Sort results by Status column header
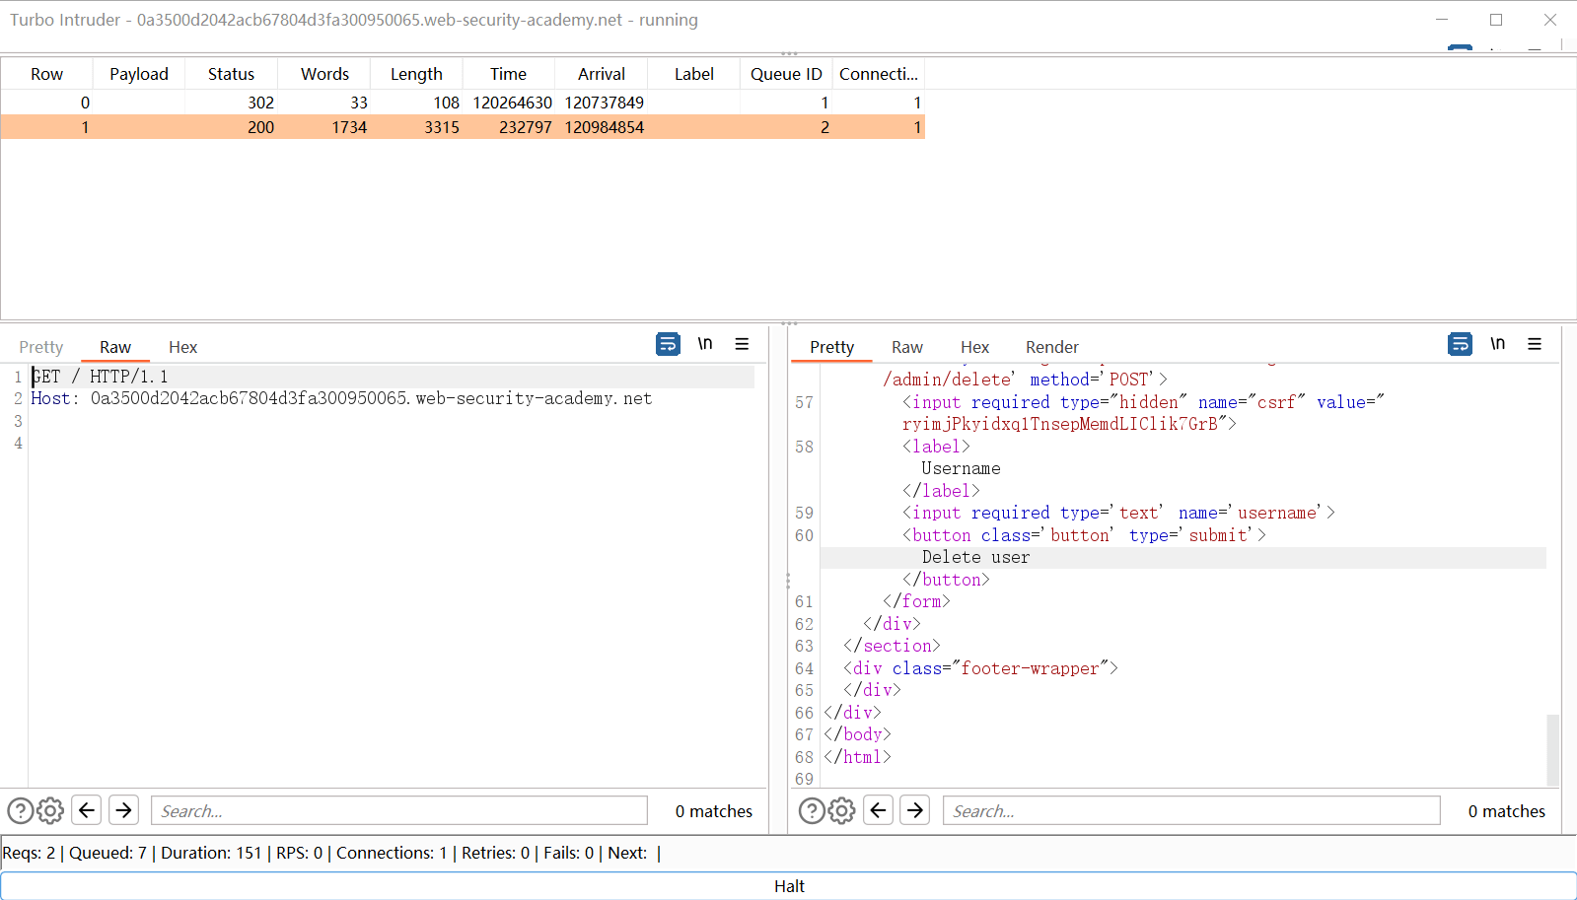Screen dimensions: 1577x900 pyautogui.click(x=231, y=74)
